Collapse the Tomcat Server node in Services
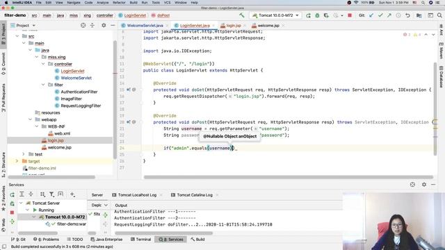The width and height of the screenshot is (445, 250). (21, 203)
